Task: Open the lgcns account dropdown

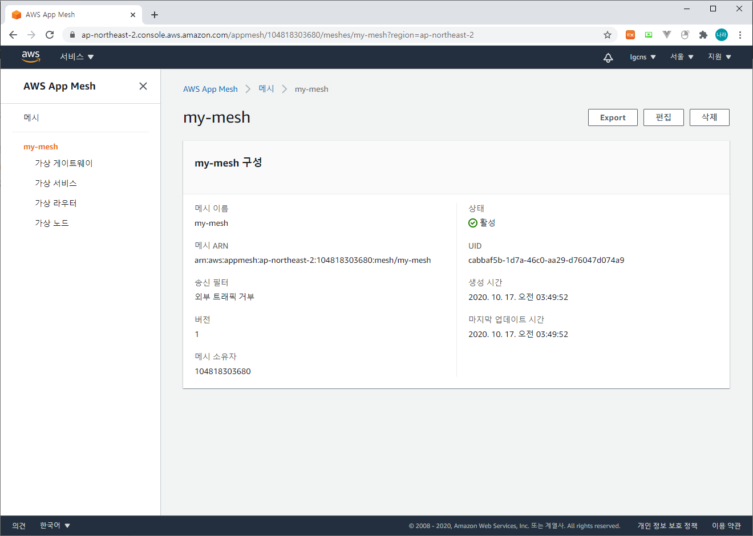Action: coord(643,57)
